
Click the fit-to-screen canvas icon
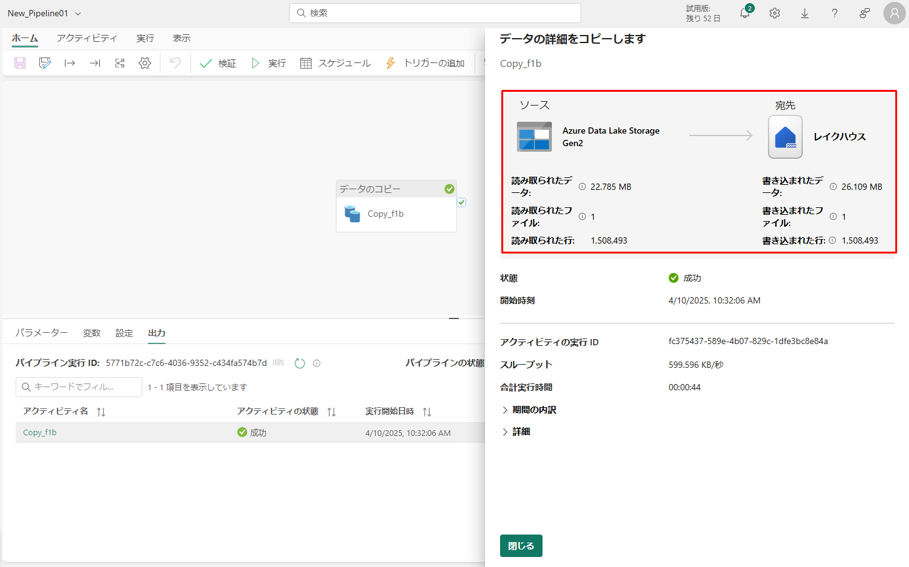coord(120,63)
